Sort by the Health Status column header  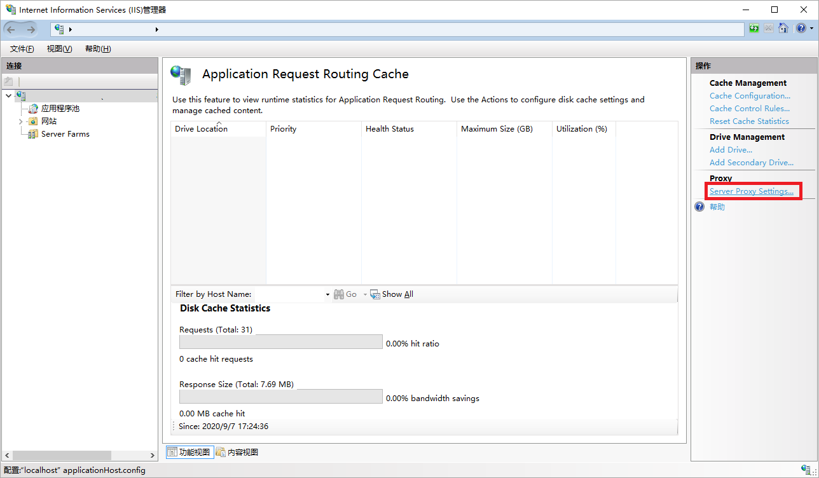[x=409, y=129]
